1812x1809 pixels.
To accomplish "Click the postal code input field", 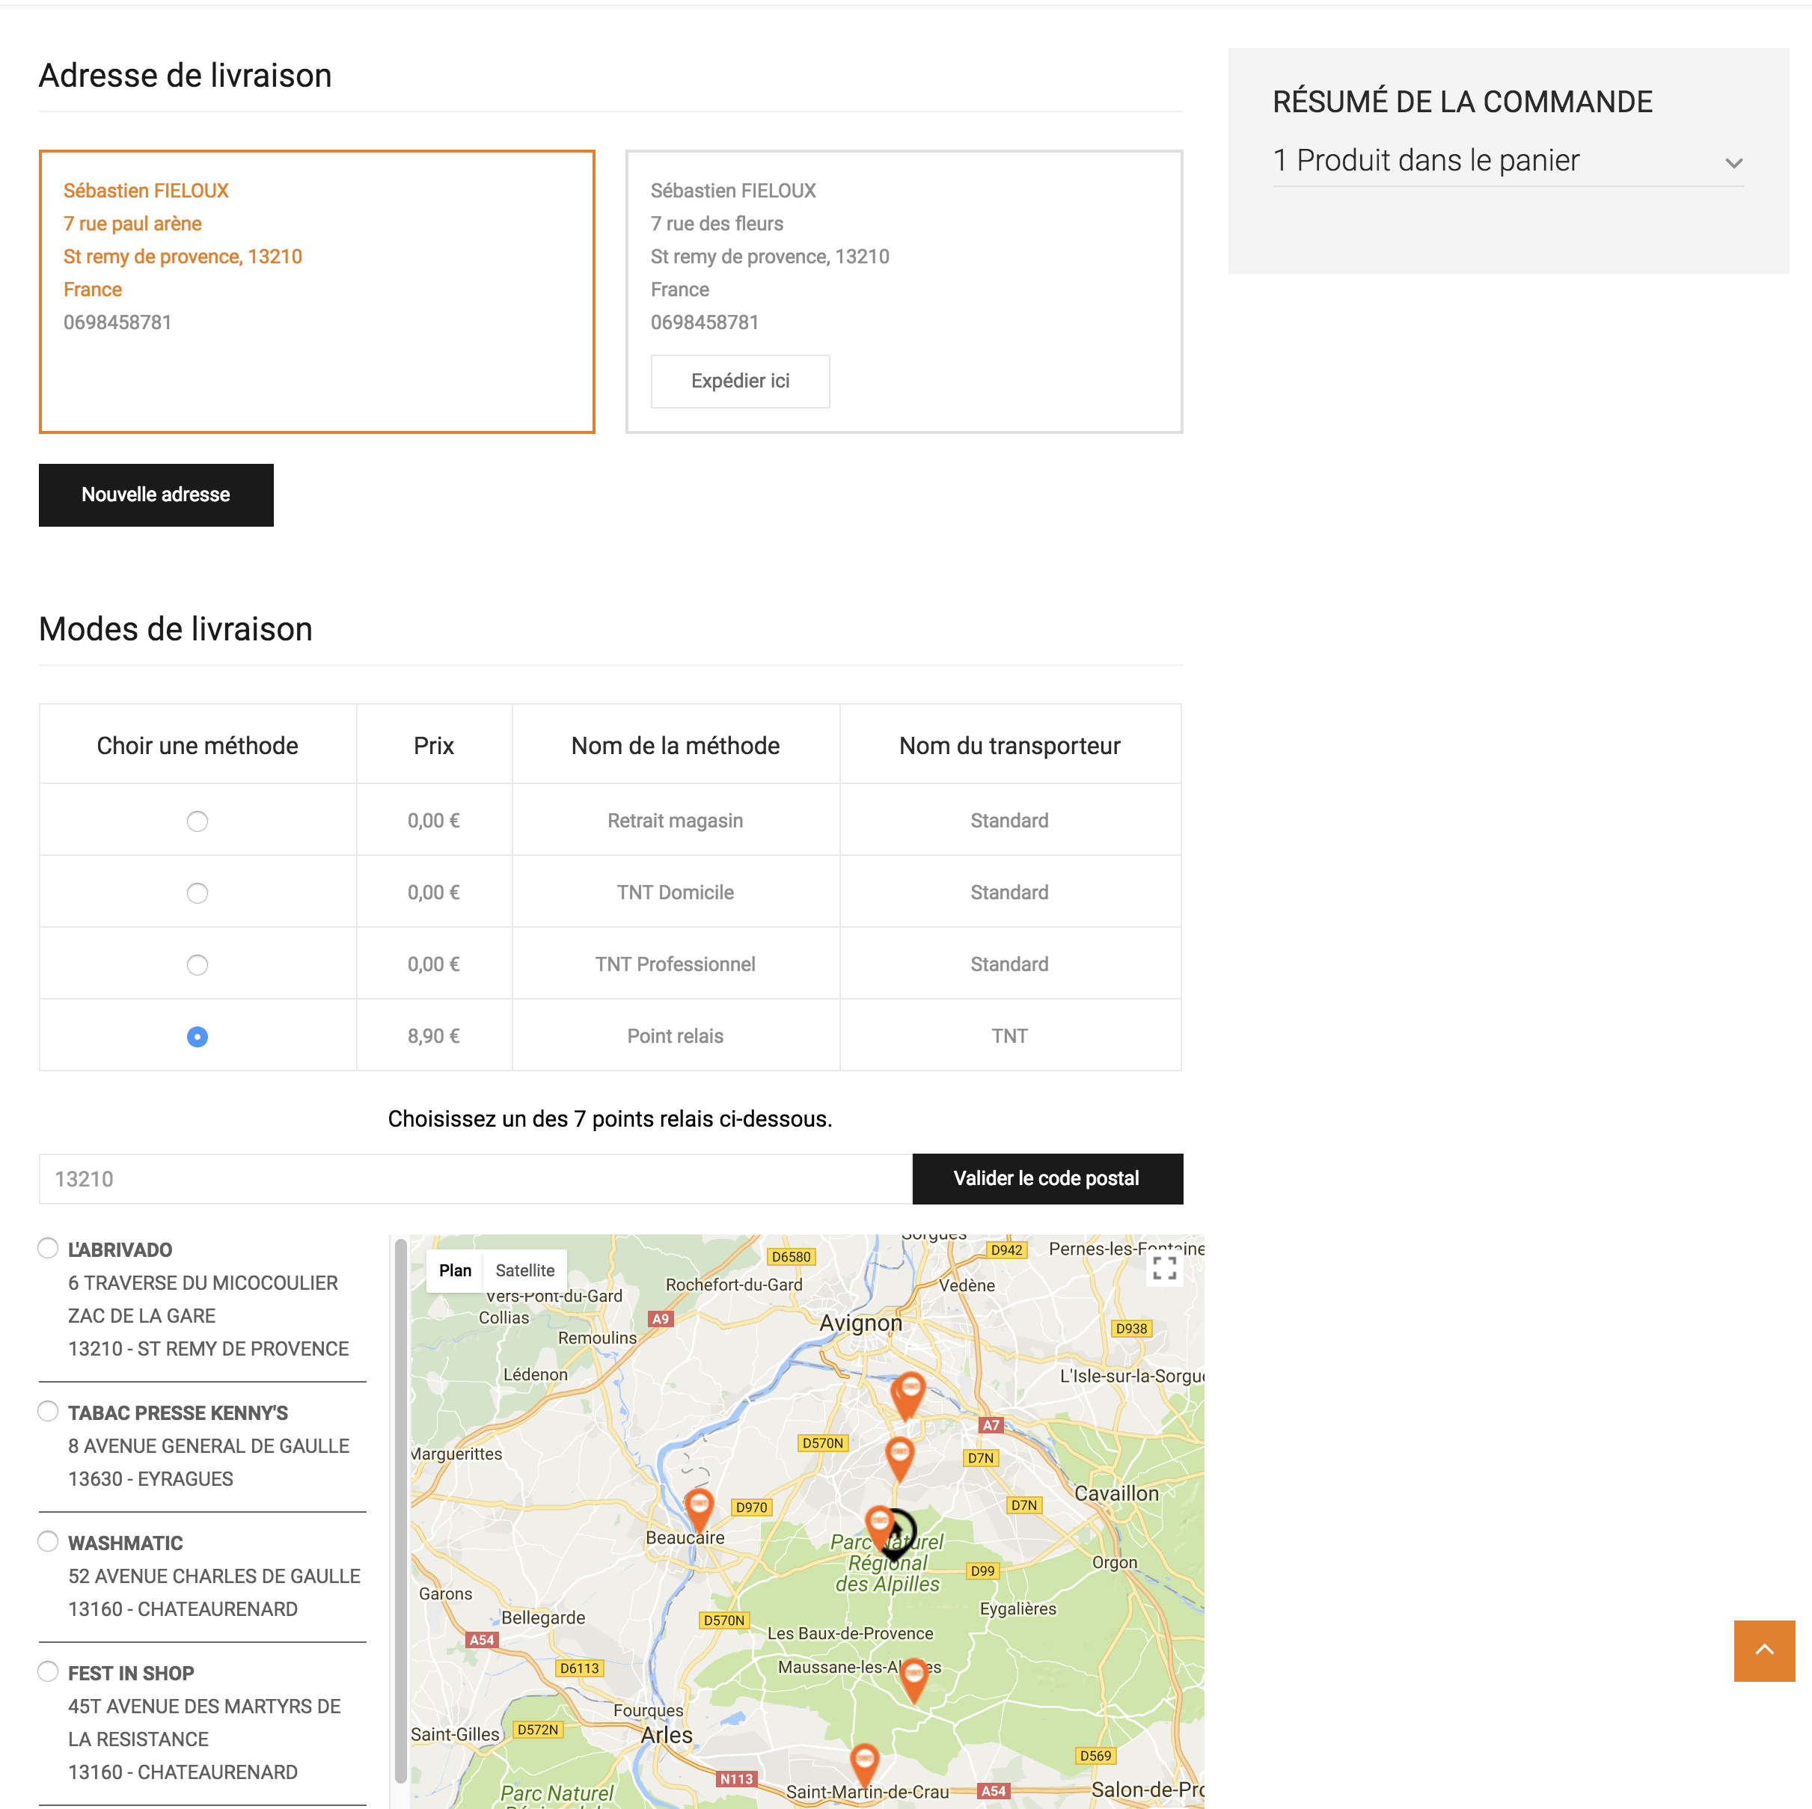I will pyautogui.click(x=474, y=1179).
